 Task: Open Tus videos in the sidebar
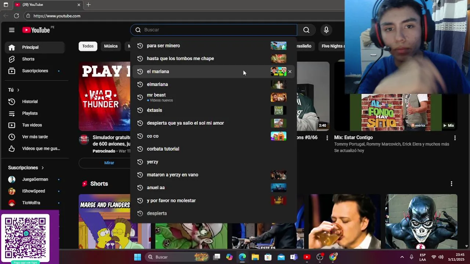[35, 125]
